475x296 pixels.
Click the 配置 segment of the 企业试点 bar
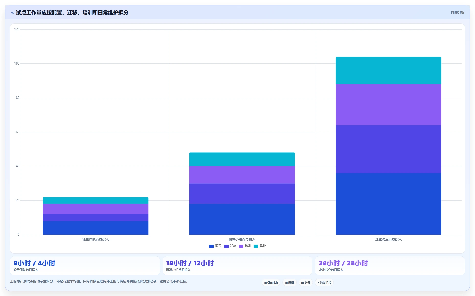[x=388, y=204]
